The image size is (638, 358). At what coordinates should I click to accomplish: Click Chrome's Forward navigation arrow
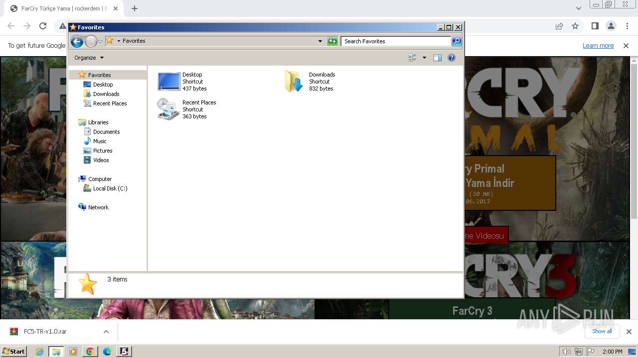click(27, 26)
